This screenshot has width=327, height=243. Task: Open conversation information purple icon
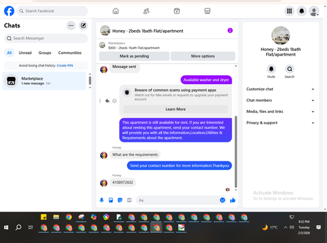point(230,31)
